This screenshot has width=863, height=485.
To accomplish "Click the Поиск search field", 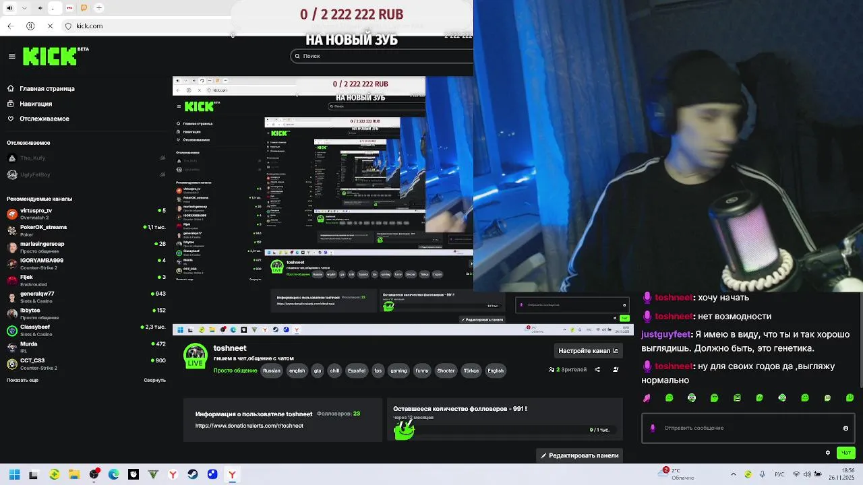I will coord(382,56).
